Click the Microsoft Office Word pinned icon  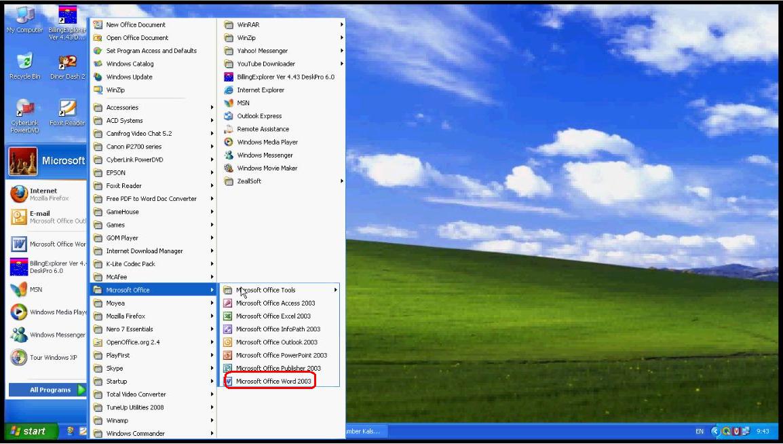click(18, 244)
